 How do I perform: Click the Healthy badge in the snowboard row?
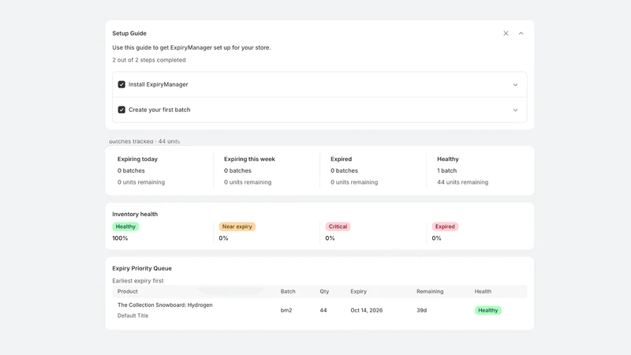(x=487, y=310)
